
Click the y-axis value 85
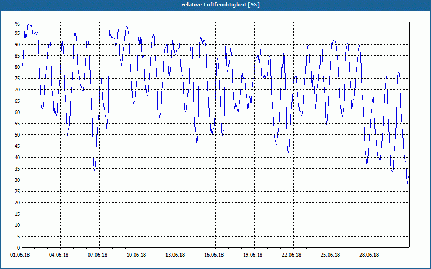[17, 56]
